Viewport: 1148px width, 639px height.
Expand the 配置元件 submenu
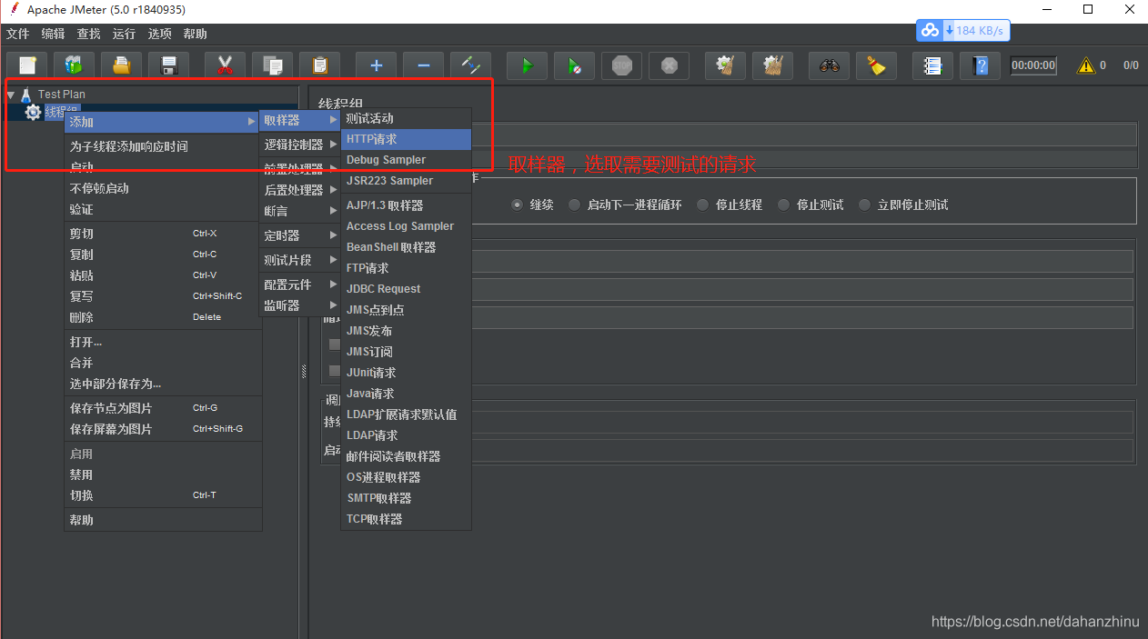300,285
